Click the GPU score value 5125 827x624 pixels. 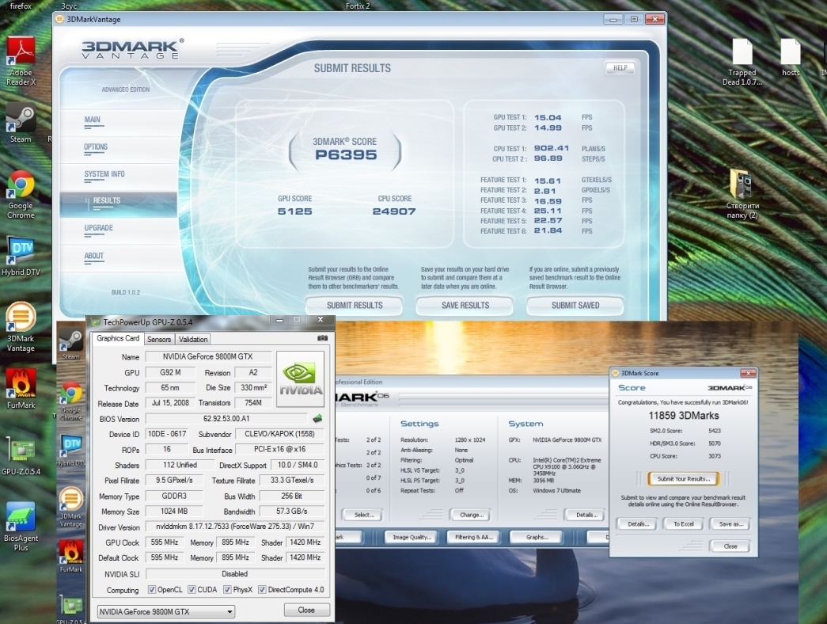pyautogui.click(x=295, y=211)
